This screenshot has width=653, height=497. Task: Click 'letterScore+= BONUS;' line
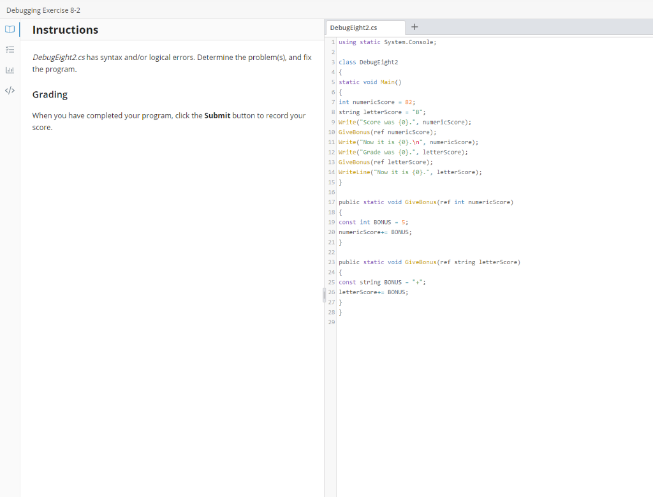(x=374, y=292)
